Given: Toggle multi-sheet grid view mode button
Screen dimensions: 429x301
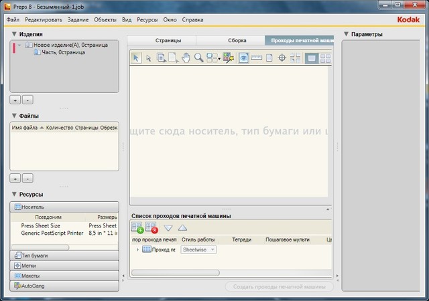Looking at the screenshot, I should 324,58.
